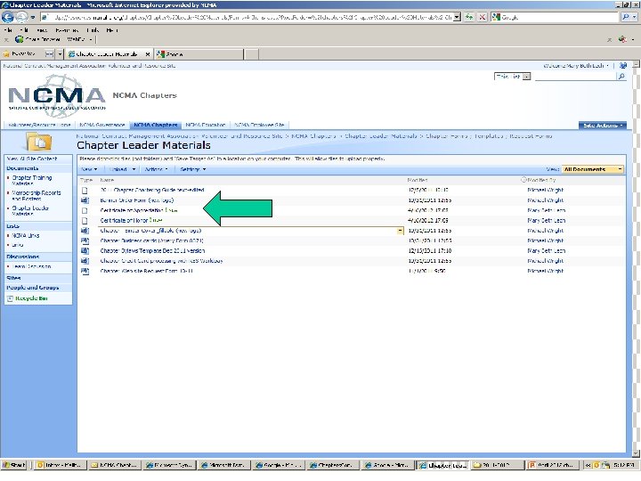The image size is (641, 481).
Task: Click the Modified By column header
Action: [541, 180]
